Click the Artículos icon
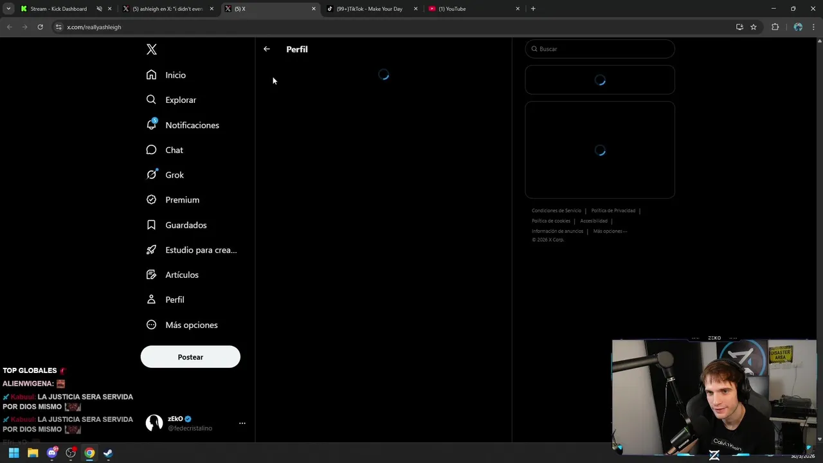This screenshot has height=463, width=823. tap(151, 275)
